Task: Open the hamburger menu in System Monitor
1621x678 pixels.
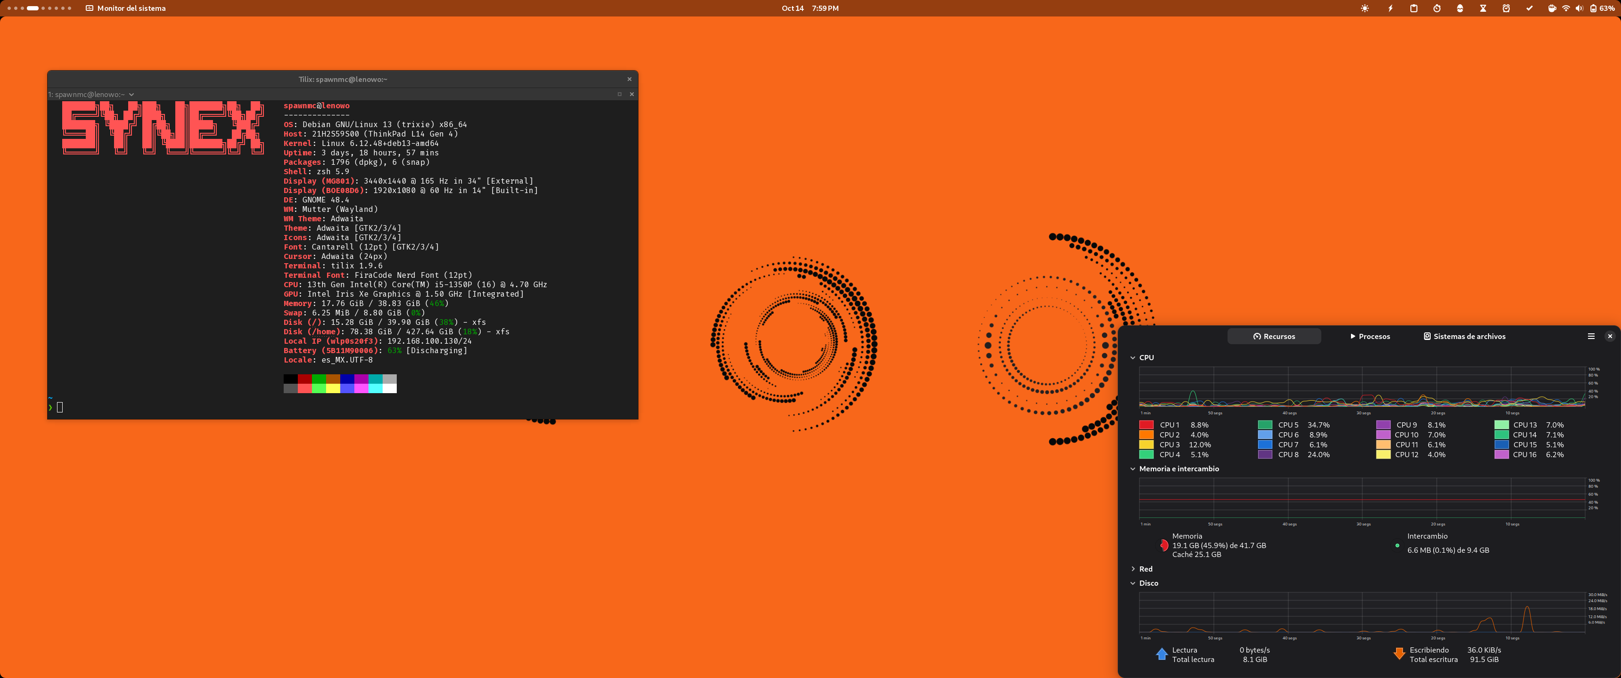Action: pyautogui.click(x=1591, y=336)
